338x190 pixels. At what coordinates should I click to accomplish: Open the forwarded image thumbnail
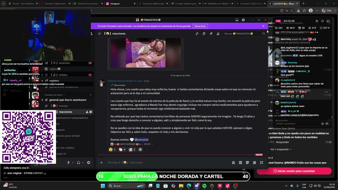click(x=145, y=53)
